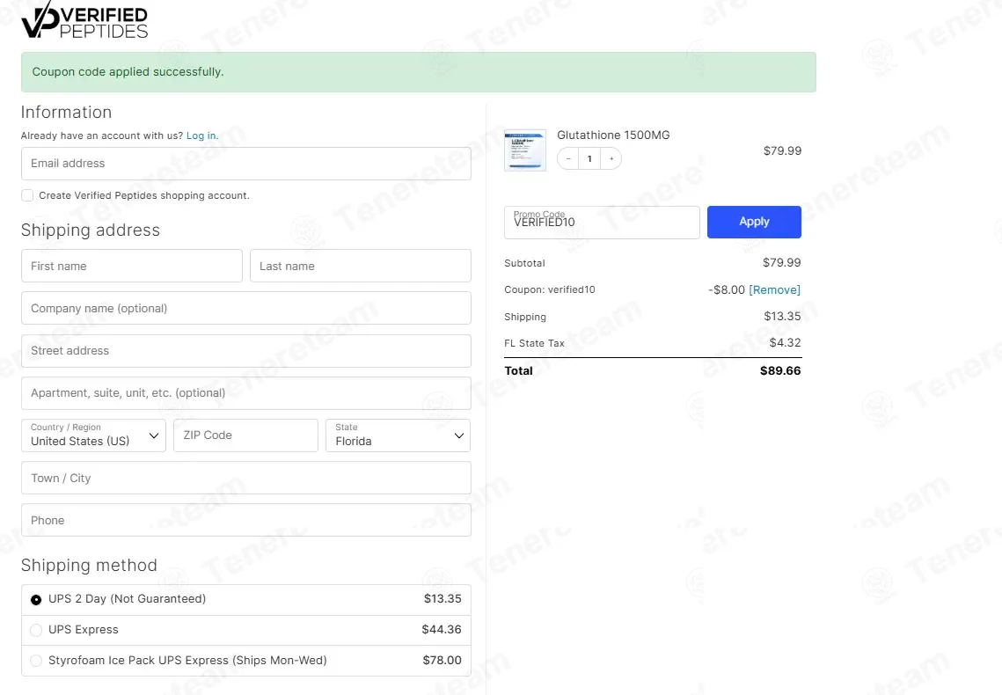The width and height of the screenshot is (1002, 695).
Task: Click the Verified Peptides logo
Action: [x=84, y=20]
